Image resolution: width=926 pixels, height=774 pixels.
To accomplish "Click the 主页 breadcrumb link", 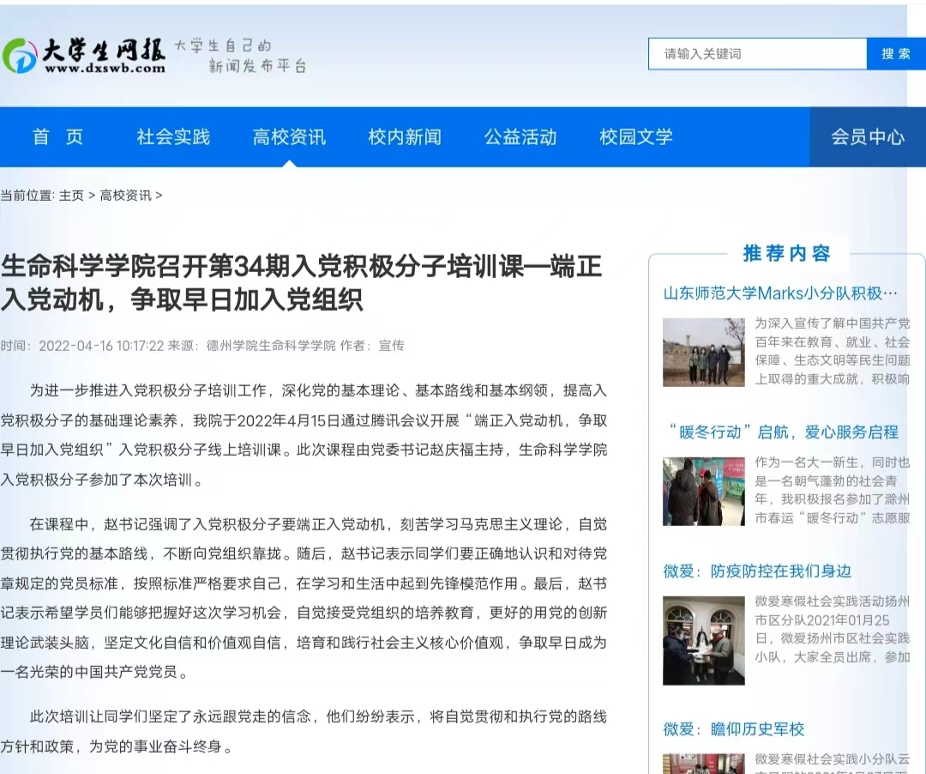I will coord(71,196).
